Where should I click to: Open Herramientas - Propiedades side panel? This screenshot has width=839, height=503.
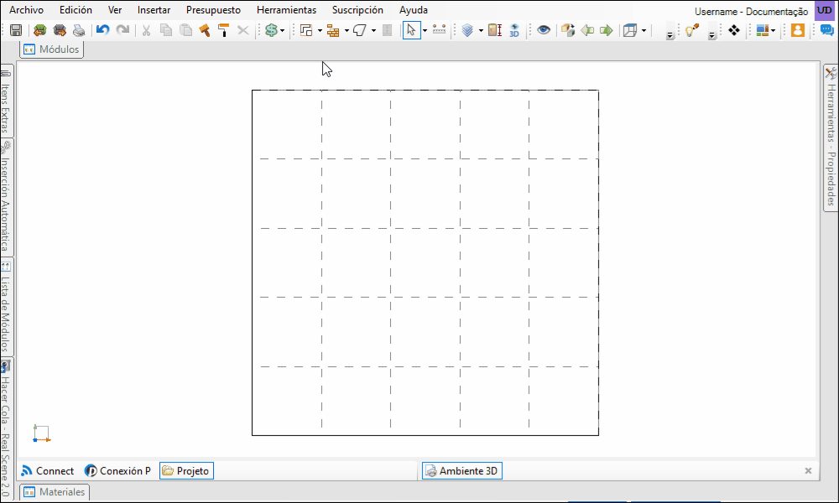[831, 138]
